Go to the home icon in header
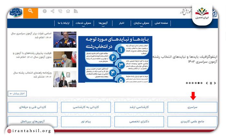226x138 pixels. pos(68,11)
